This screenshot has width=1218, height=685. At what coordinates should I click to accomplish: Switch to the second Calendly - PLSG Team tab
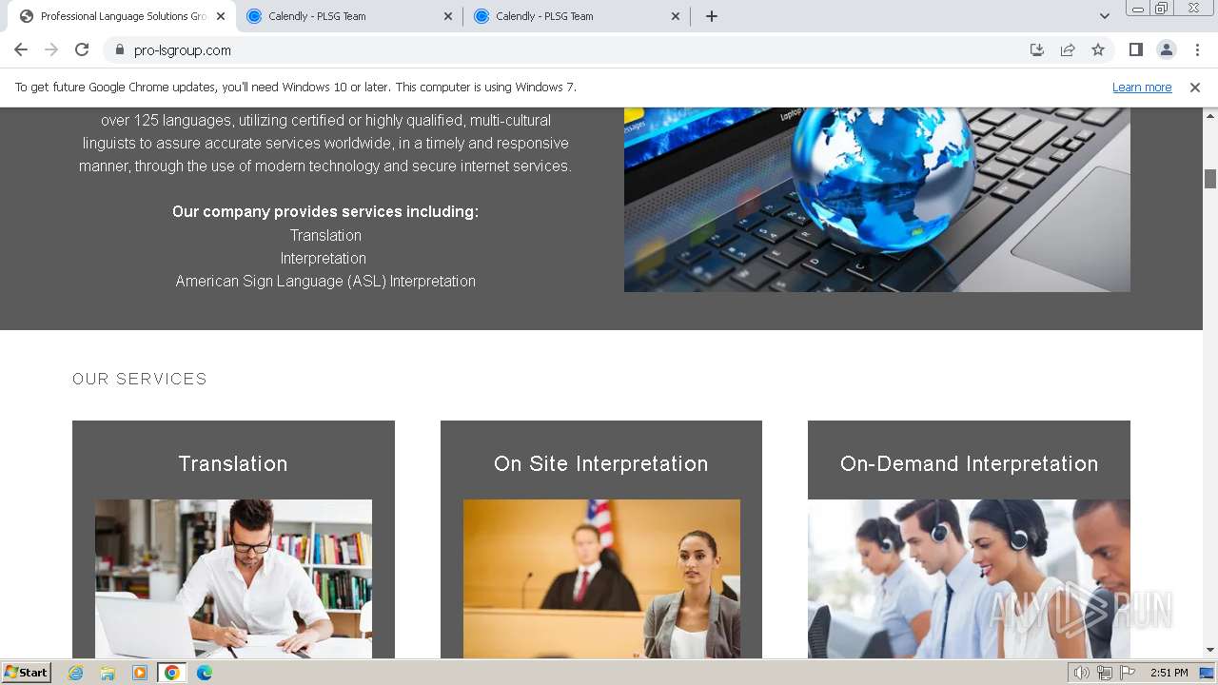coord(578,16)
